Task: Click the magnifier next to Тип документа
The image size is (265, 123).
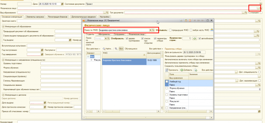Action: pos(246,13)
